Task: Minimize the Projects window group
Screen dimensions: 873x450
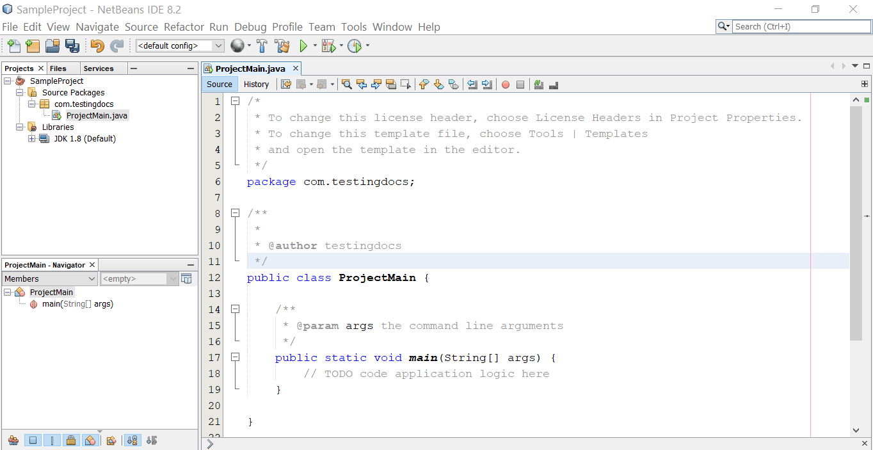Action: coord(191,68)
